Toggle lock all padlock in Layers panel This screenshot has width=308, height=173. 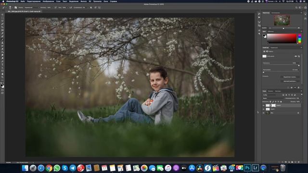point(281,102)
